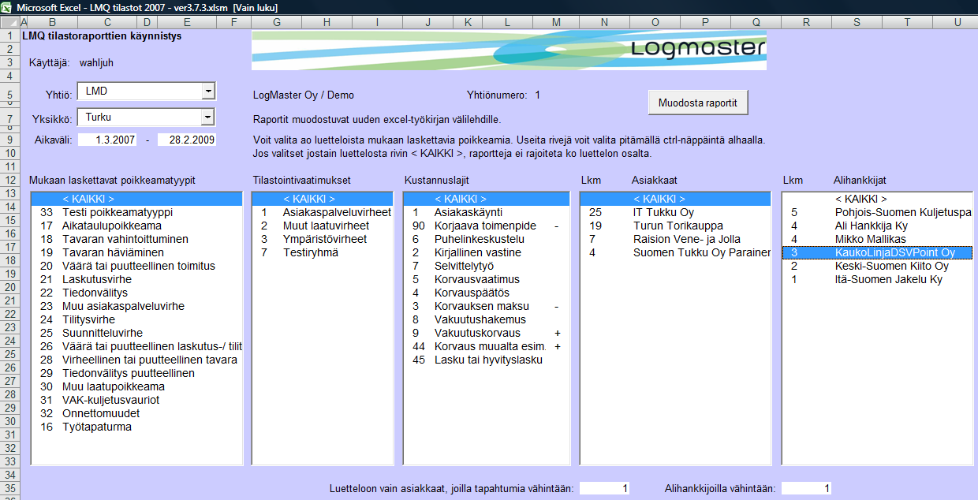This screenshot has width=978, height=500.
Task: Select subcontractor Pohjois-Suomen Kuljetuspa
Action: (x=877, y=213)
